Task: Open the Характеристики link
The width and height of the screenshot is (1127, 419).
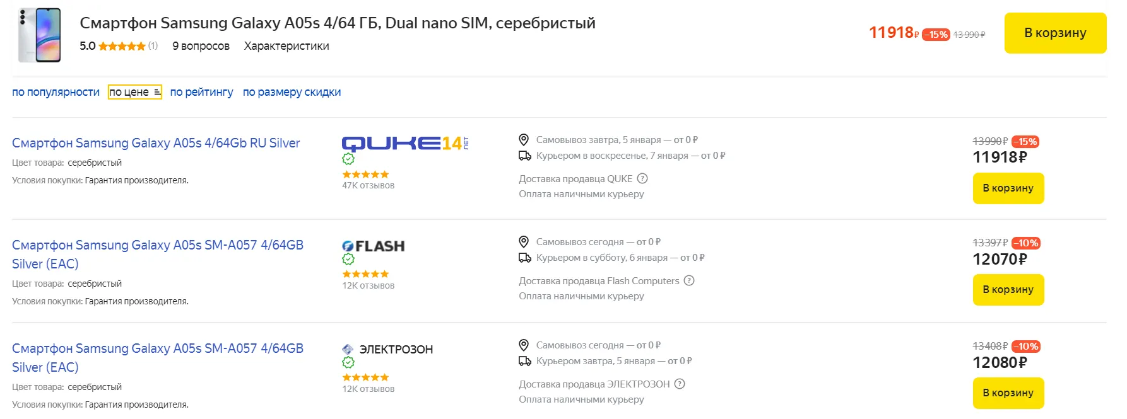Action: [286, 46]
